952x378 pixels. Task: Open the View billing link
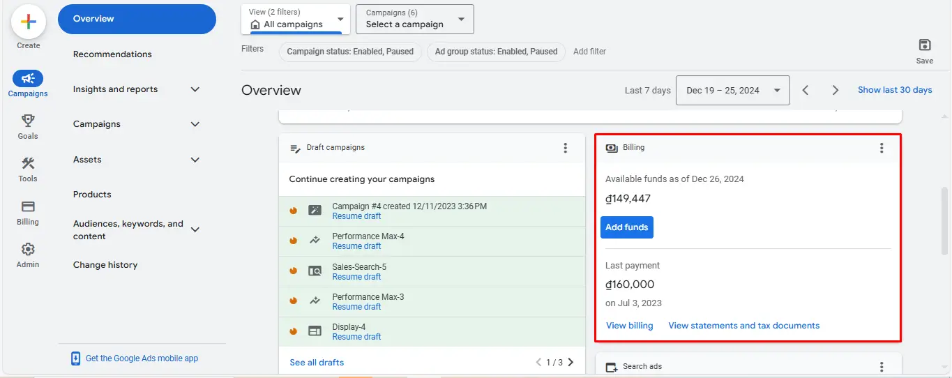point(630,326)
